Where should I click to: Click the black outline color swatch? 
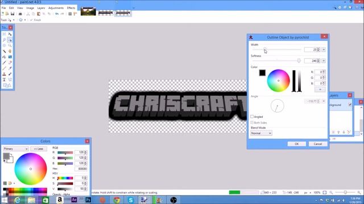point(262,73)
